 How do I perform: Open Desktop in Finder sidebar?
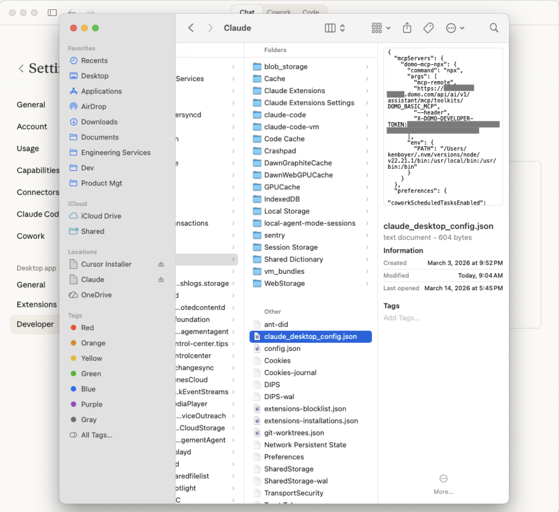[94, 76]
